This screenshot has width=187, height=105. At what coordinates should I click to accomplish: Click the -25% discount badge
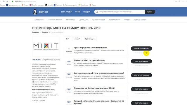(69, 62)
